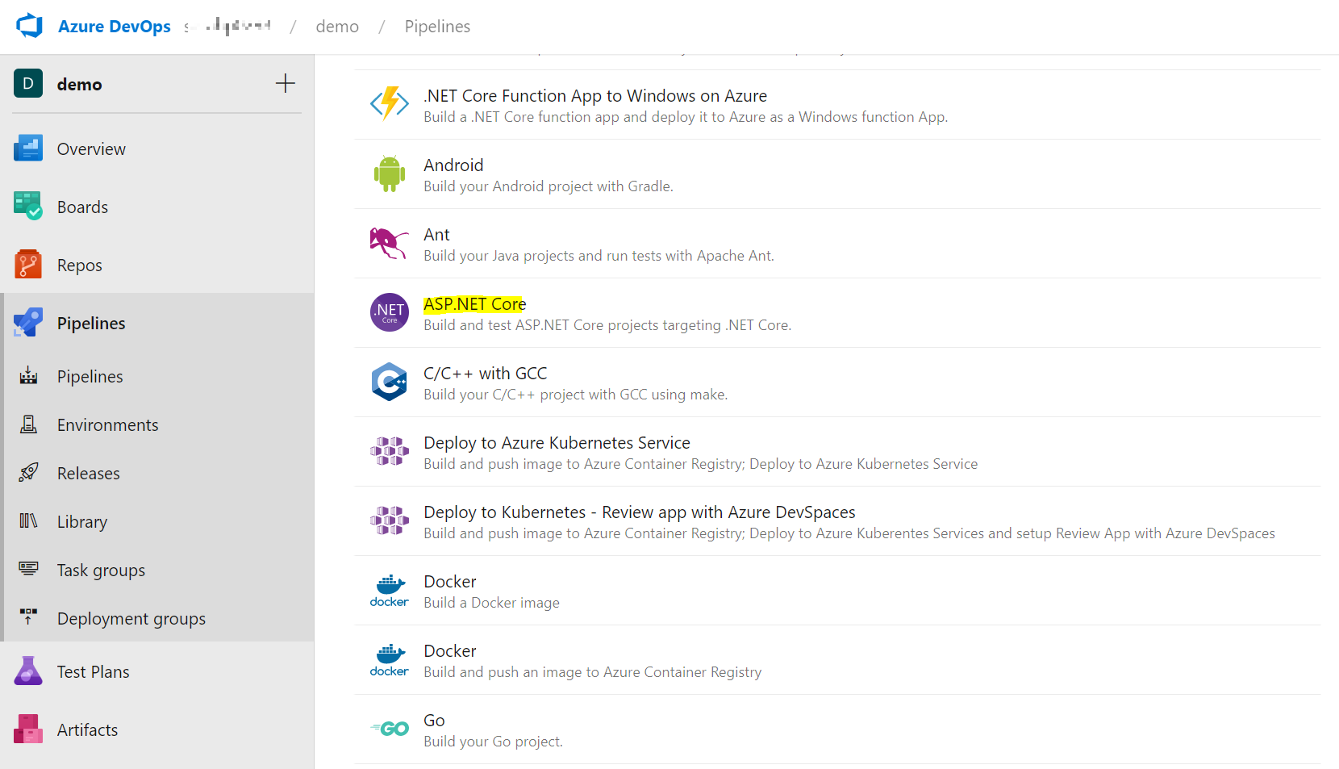Select Deploy to Kubernetes Review app template
This screenshot has height=769, width=1339.
point(838,521)
